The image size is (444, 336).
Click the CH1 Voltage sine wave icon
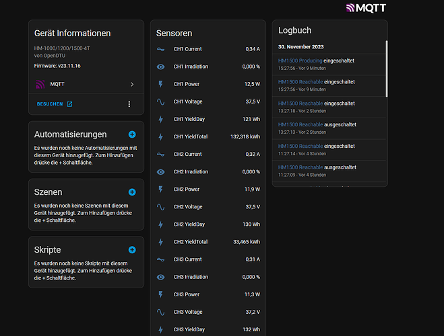160,101
